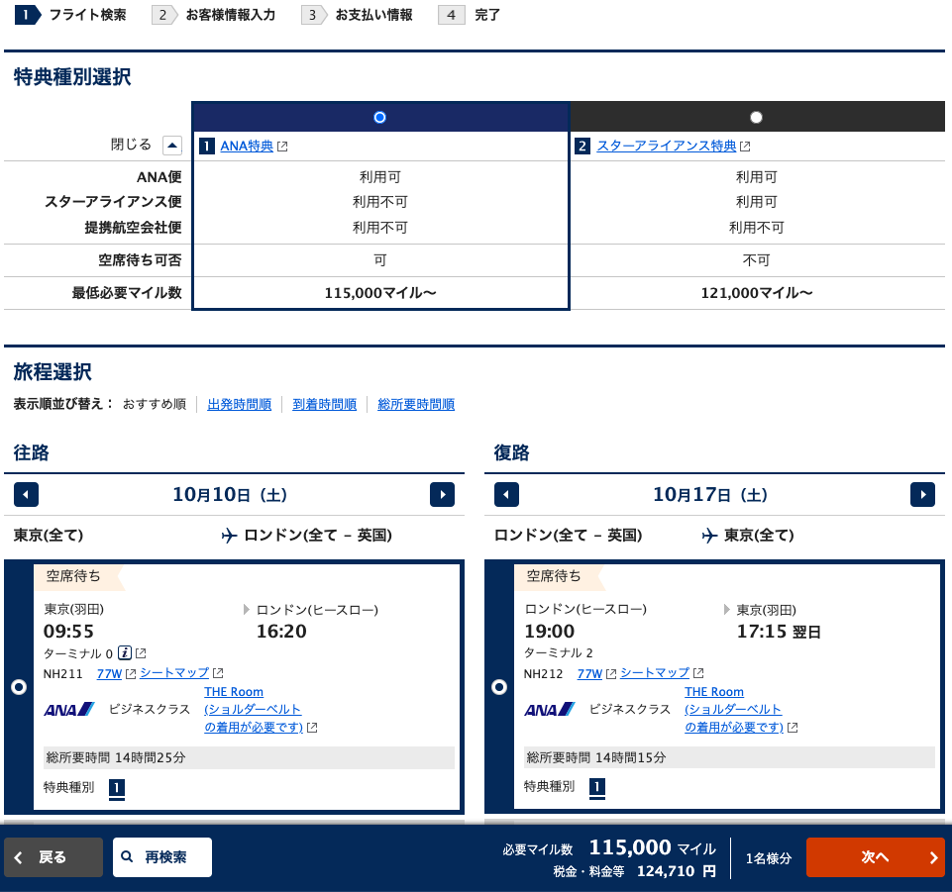The height and width of the screenshot is (892, 952).
Task: Click next day arrow for return flight
Action: tap(922, 494)
